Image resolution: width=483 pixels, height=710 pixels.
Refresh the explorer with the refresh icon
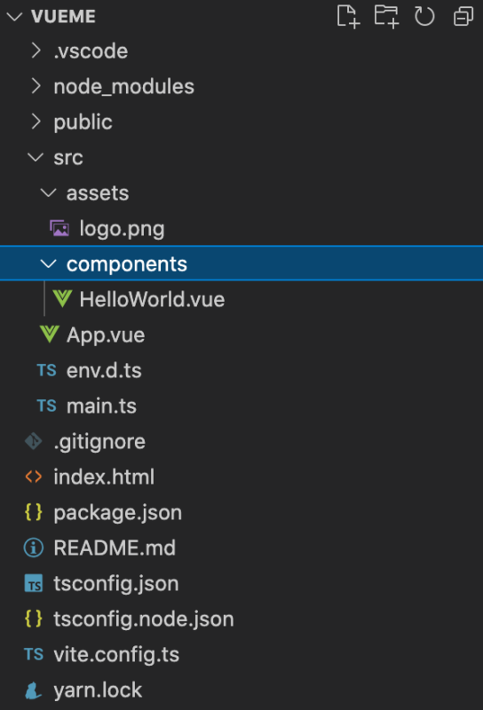[x=424, y=17]
